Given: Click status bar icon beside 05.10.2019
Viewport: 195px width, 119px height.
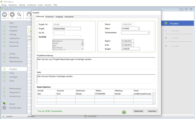Looking at the screenshot, I should coord(86,116).
